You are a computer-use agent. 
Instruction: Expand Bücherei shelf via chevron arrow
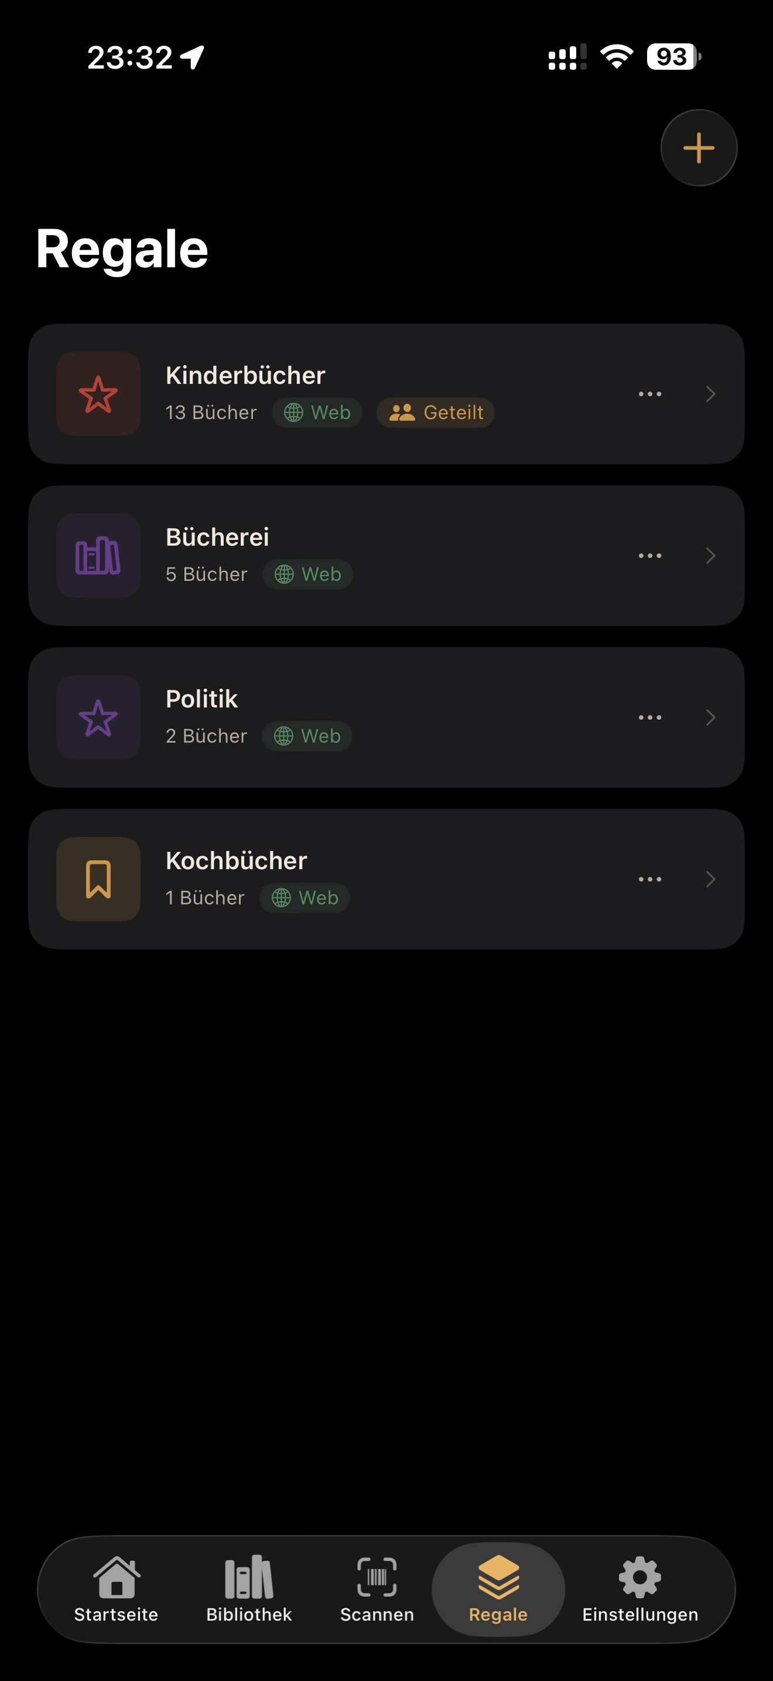[x=710, y=556]
